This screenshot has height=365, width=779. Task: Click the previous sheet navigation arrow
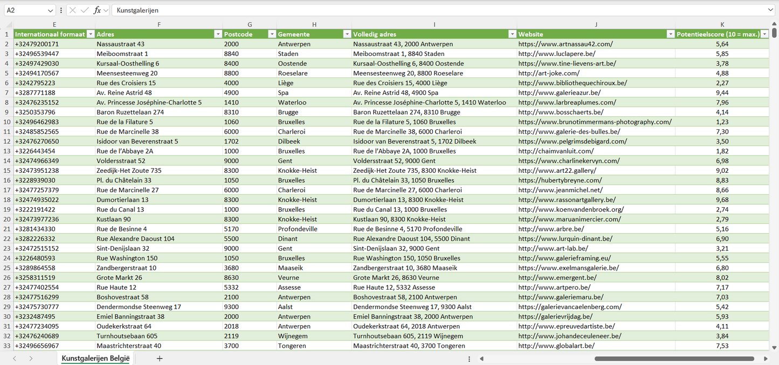pyautogui.click(x=15, y=359)
